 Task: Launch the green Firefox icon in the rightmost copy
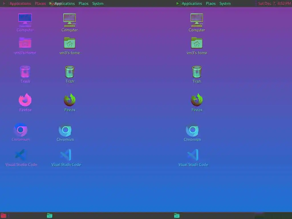point(197,100)
